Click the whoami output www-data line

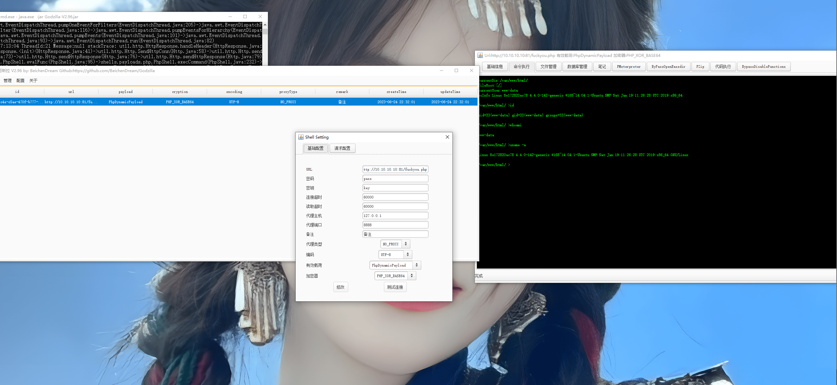tap(486, 135)
